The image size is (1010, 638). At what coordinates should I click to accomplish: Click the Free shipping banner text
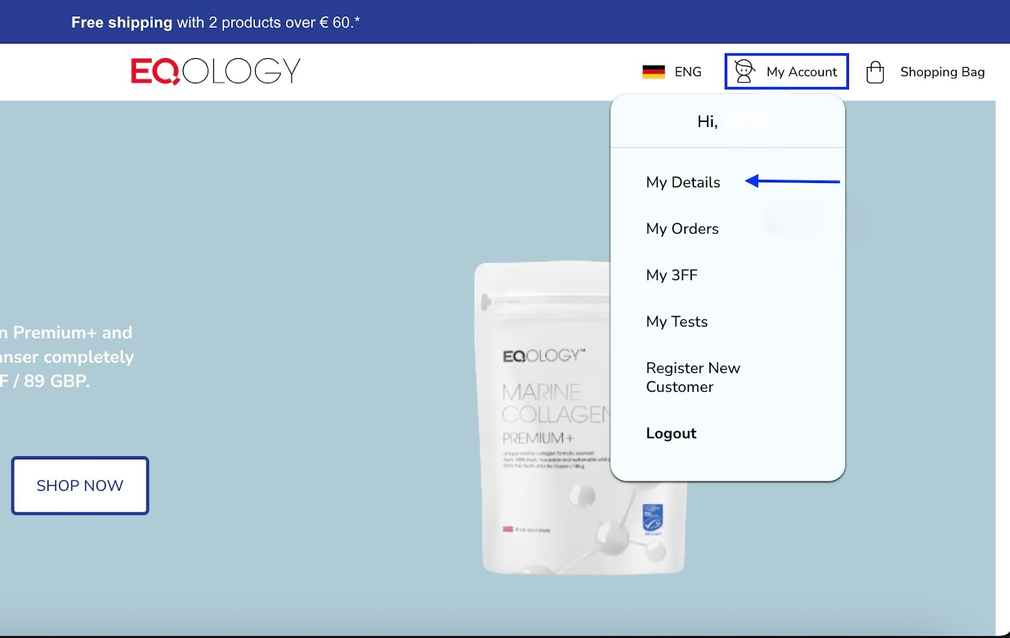click(x=215, y=23)
